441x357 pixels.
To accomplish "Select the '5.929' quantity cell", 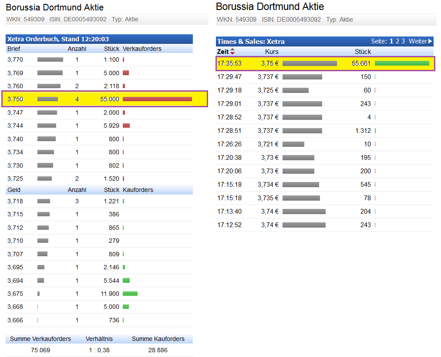I will [111, 126].
